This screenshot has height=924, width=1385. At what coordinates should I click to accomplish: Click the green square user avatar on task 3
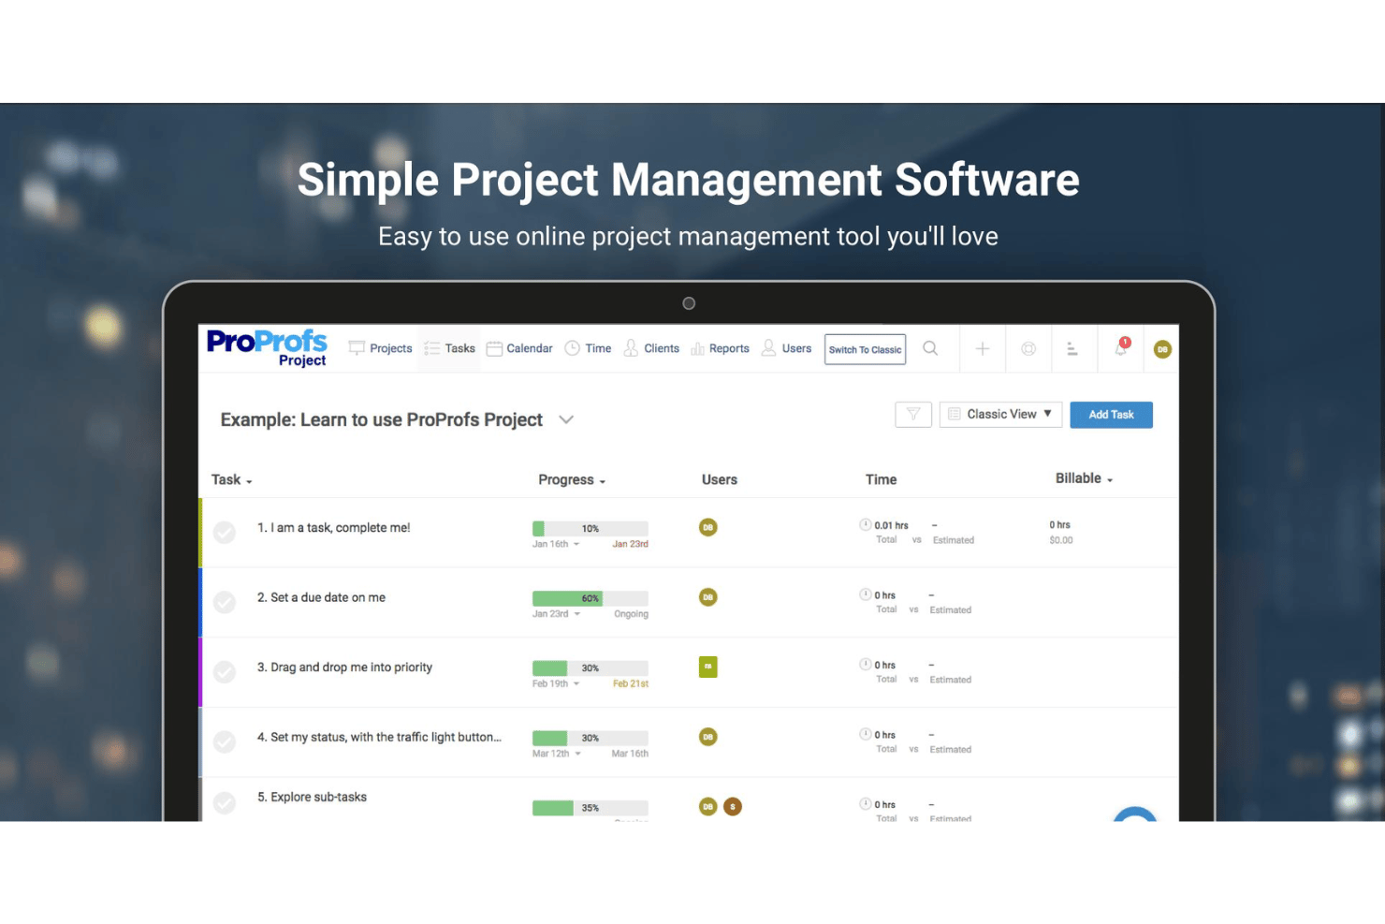pos(708,667)
